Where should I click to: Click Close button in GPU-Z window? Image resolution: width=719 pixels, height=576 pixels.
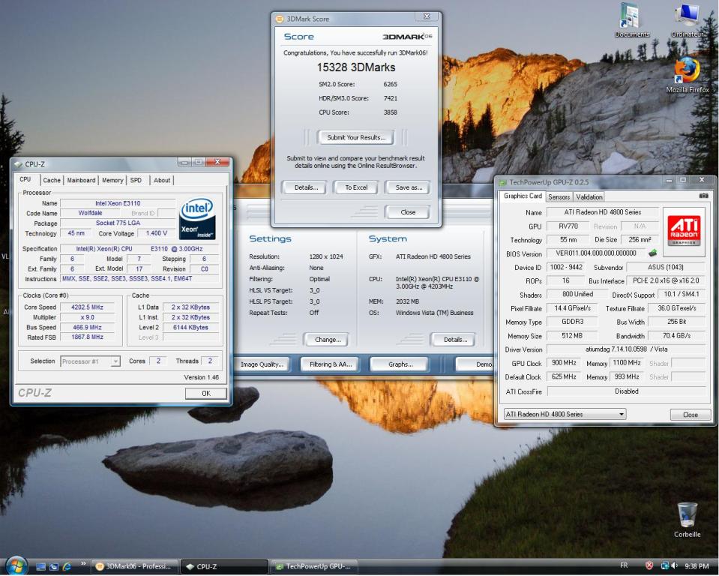[690, 414]
